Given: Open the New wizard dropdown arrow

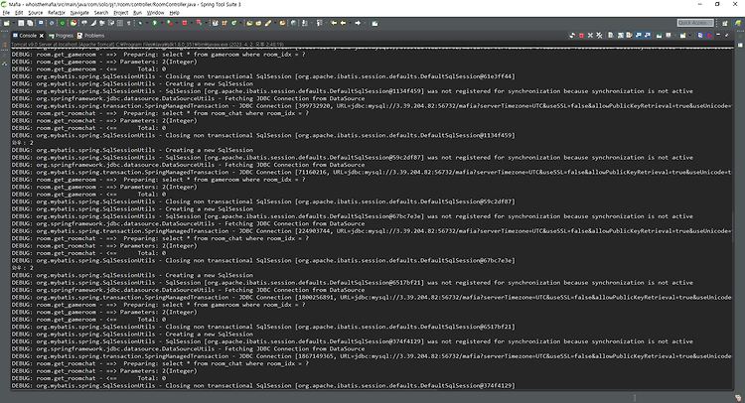Looking at the screenshot, I should pos(13,23).
